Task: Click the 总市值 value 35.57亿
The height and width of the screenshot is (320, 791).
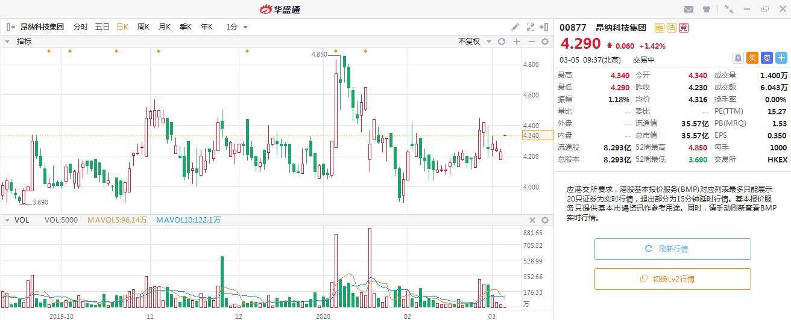Action: click(x=694, y=135)
